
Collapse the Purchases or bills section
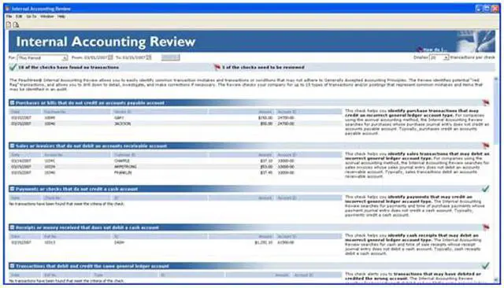[13, 103]
